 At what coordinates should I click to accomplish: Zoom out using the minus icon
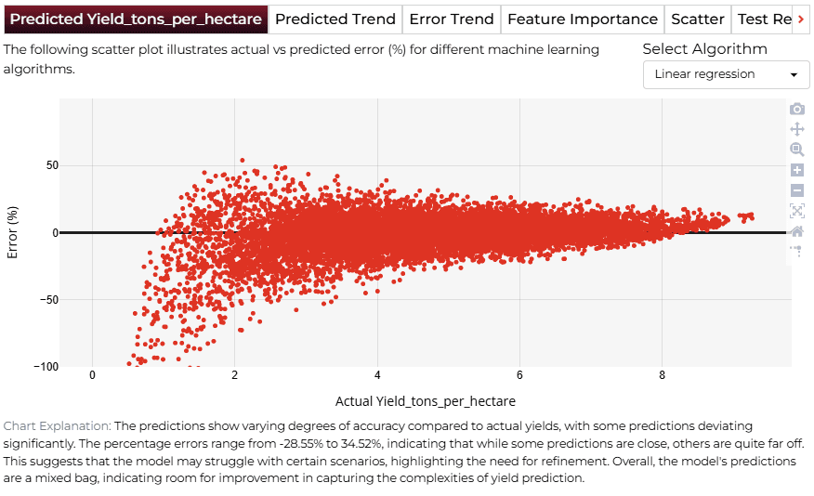[x=797, y=189]
